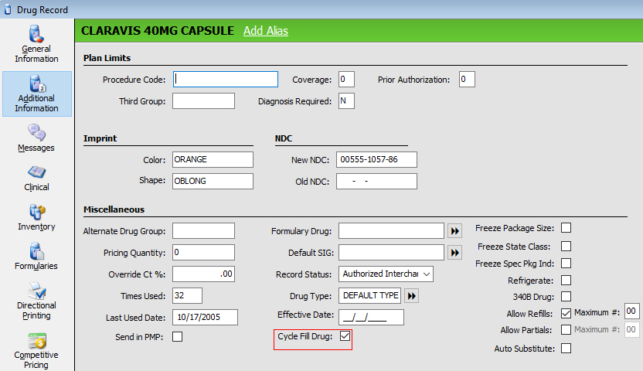Enable Freeze Package Size checkbox
Screen dimensions: 643x371
click(566, 228)
